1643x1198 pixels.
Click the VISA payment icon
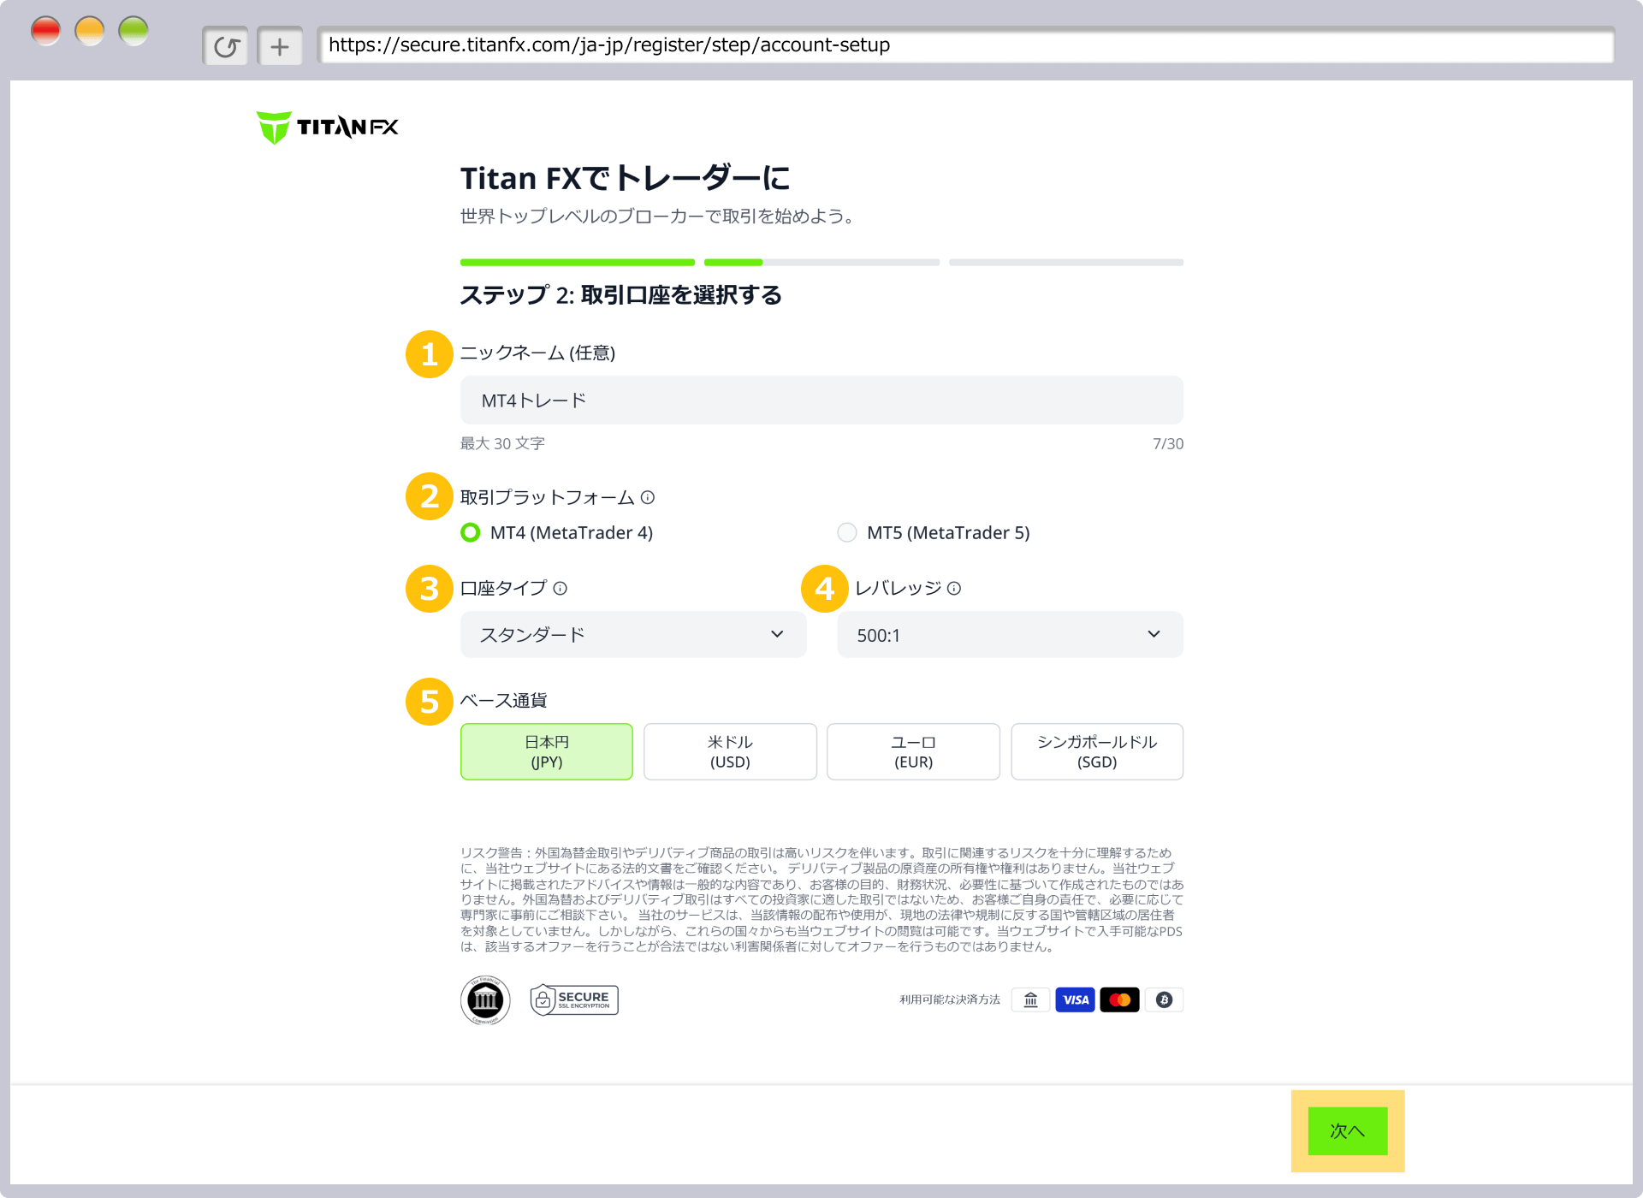click(x=1076, y=999)
